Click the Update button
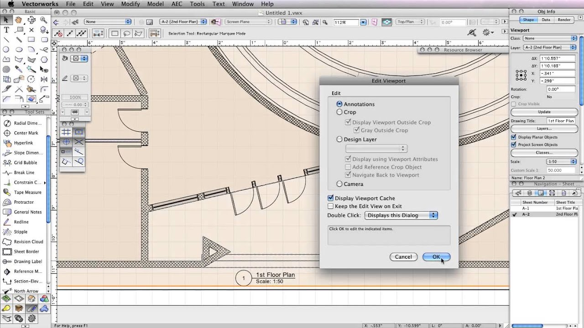Viewport: 584px width, 328px height. pos(544,112)
